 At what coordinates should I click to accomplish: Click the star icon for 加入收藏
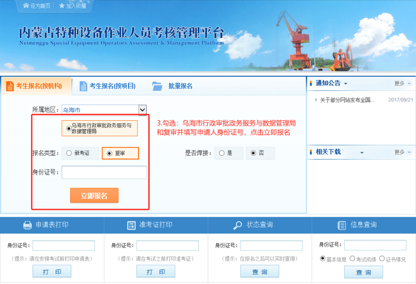tap(62, 6)
